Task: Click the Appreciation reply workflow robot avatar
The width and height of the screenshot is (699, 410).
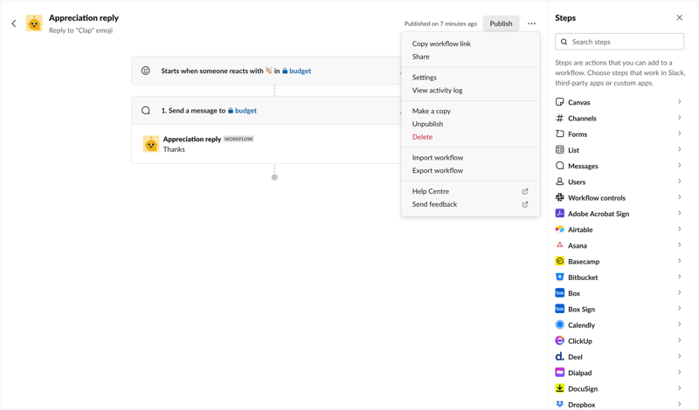Action: click(34, 24)
